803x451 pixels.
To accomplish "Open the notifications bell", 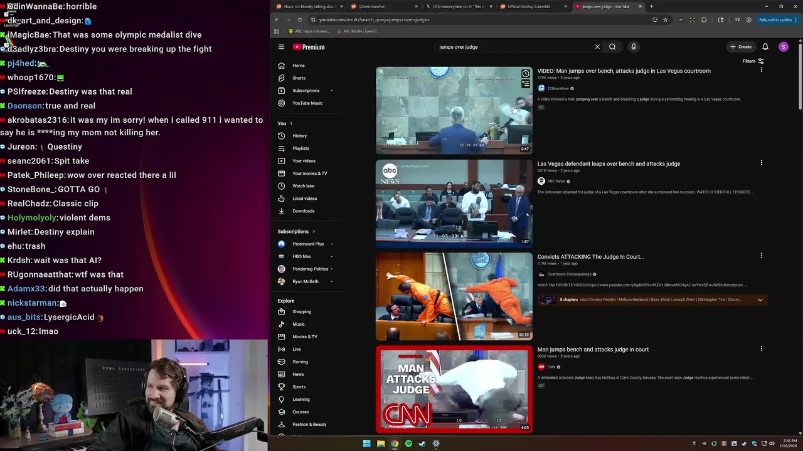I will pyautogui.click(x=765, y=47).
